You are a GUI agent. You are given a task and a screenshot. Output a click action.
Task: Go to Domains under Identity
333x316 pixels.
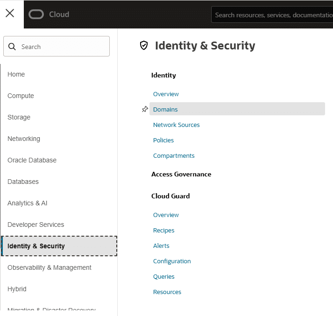[x=237, y=109]
